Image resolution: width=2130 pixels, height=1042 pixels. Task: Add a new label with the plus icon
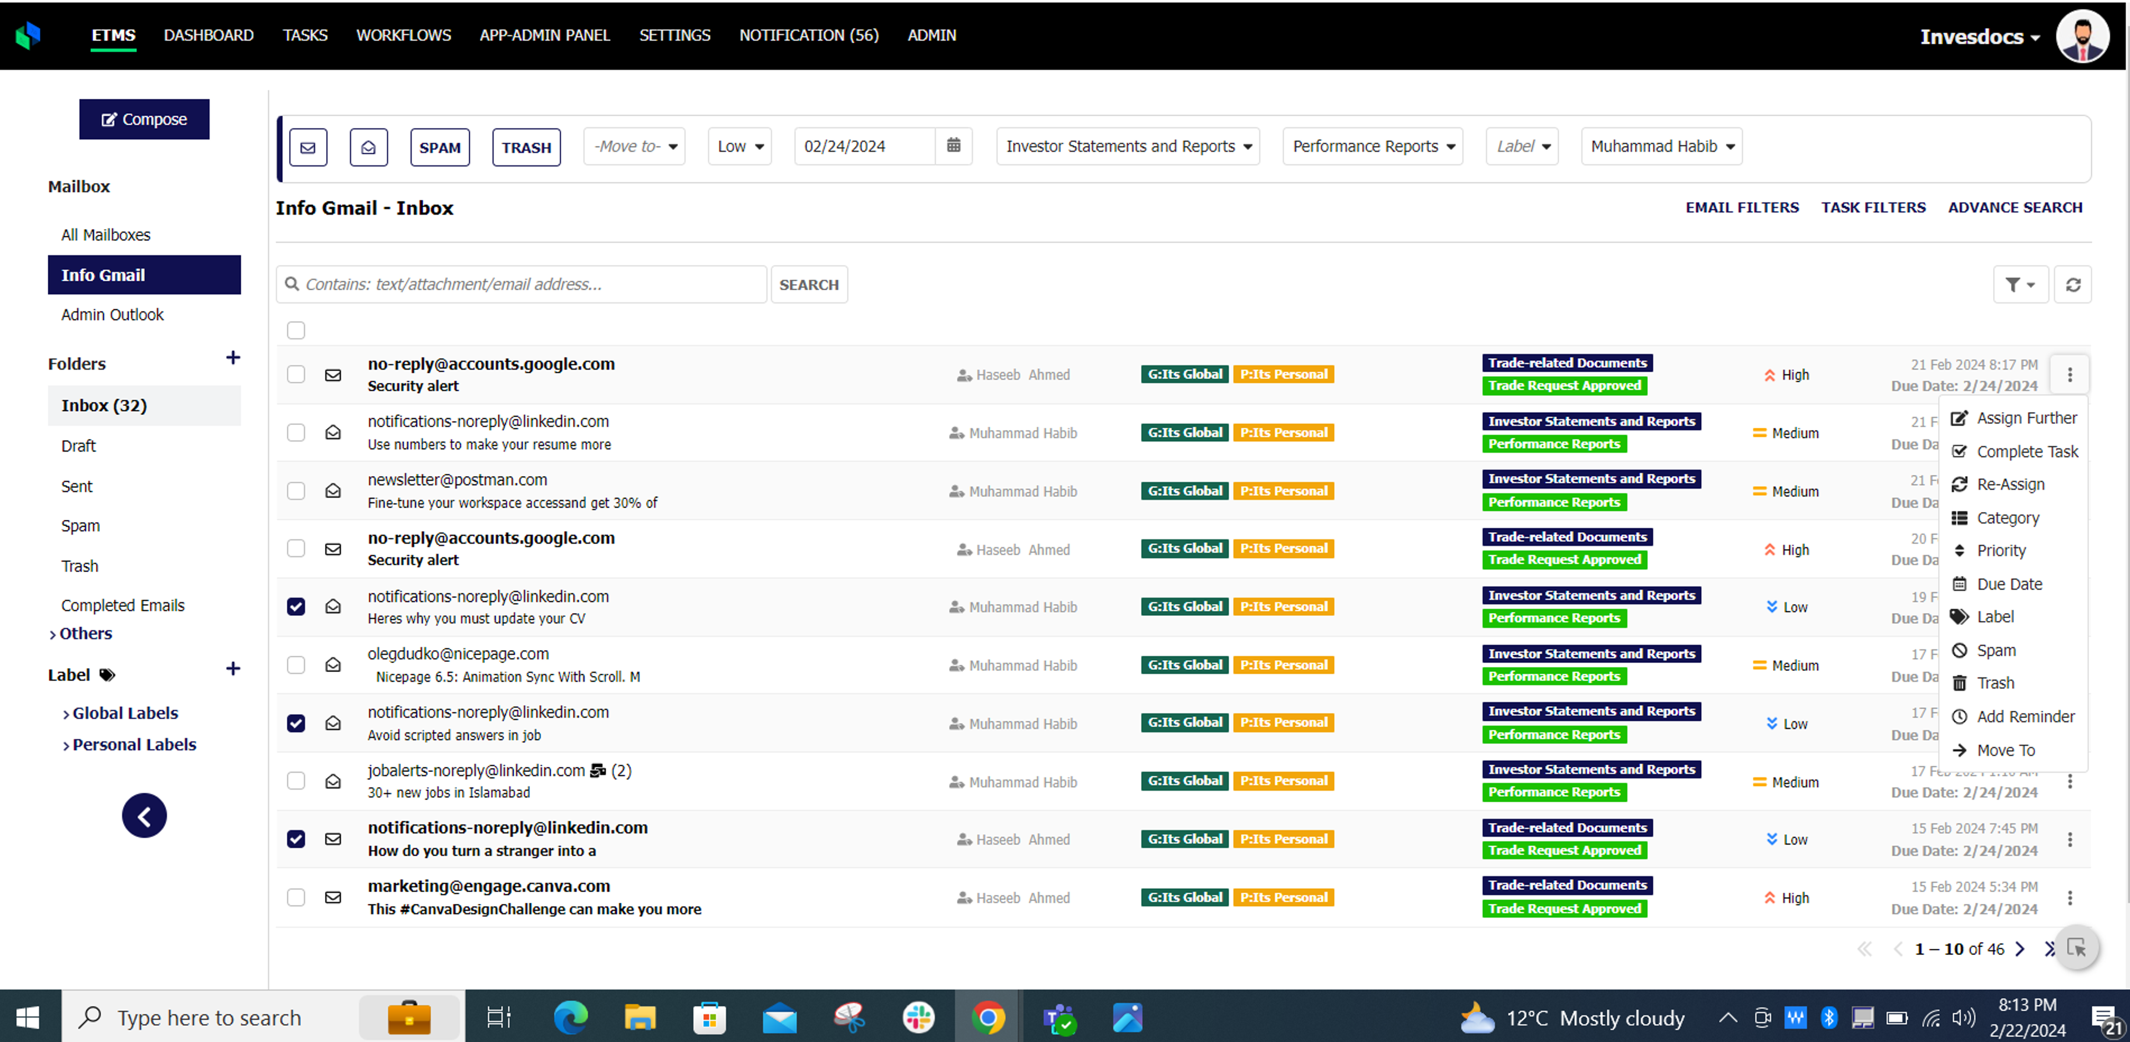(232, 668)
